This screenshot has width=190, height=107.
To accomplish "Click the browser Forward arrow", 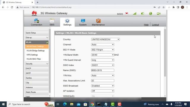I will coord(7,7).
